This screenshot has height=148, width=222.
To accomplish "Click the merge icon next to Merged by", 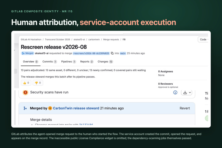I will [25, 108].
